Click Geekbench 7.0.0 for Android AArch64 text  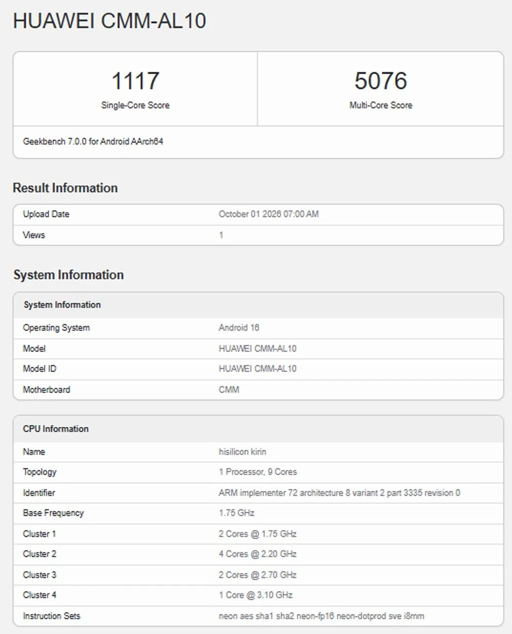point(93,141)
